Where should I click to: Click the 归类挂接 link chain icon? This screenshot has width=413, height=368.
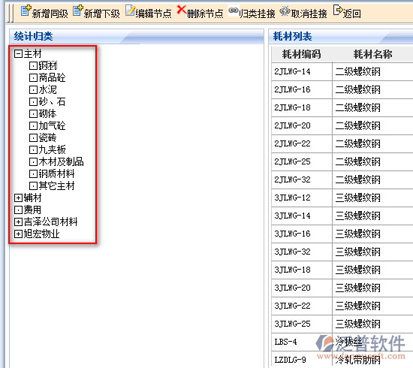(234, 11)
